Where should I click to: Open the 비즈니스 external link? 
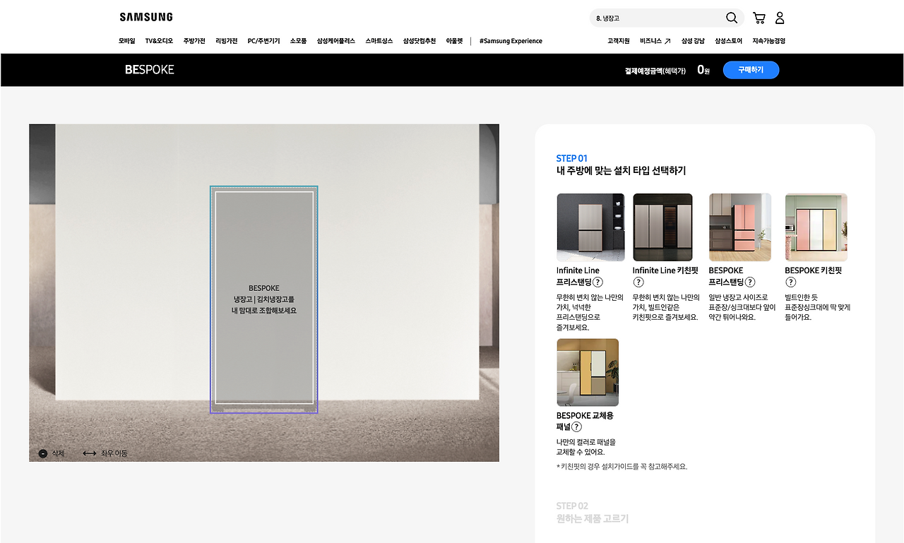click(655, 41)
